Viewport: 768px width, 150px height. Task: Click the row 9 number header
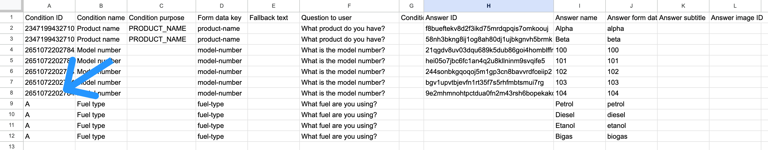pyautogui.click(x=11, y=104)
